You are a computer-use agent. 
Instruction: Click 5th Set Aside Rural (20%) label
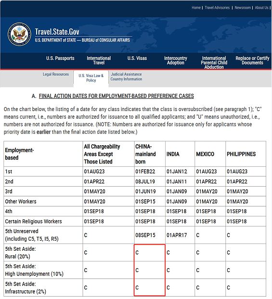(20, 253)
